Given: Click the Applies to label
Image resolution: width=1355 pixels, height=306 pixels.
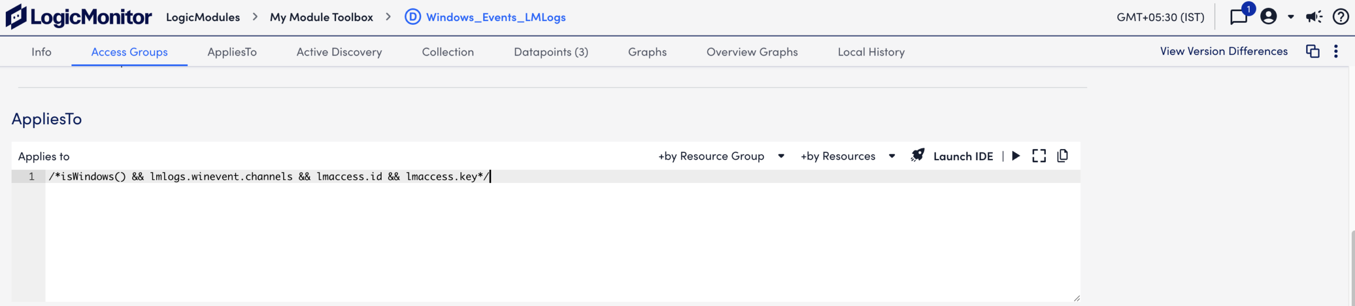Looking at the screenshot, I should [43, 156].
